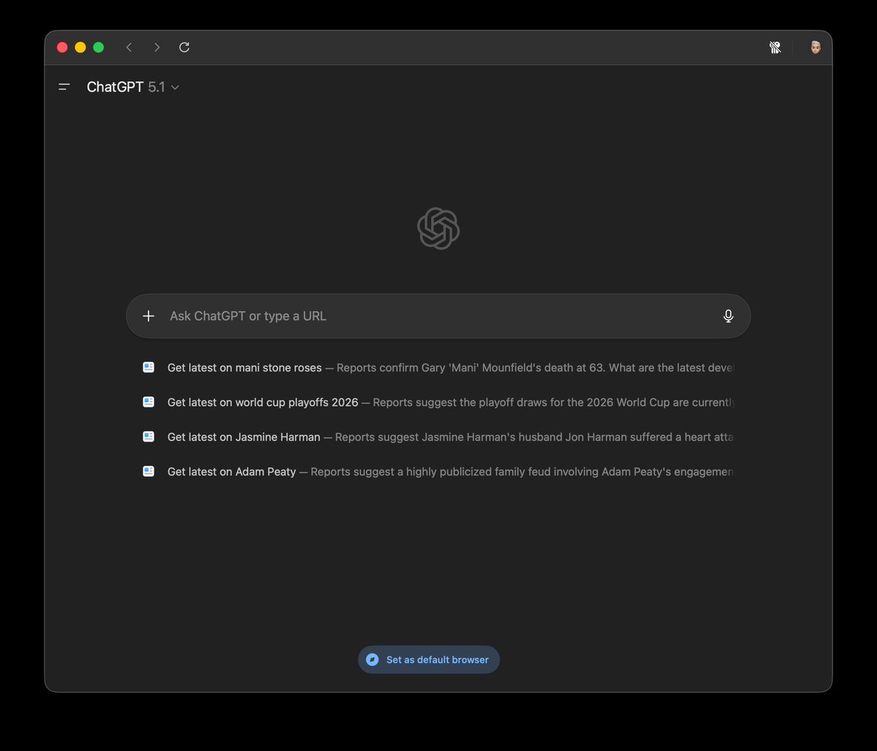Viewport: 877px width, 751px height.
Task: Open your profile avatar icon
Action: (814, 47)
